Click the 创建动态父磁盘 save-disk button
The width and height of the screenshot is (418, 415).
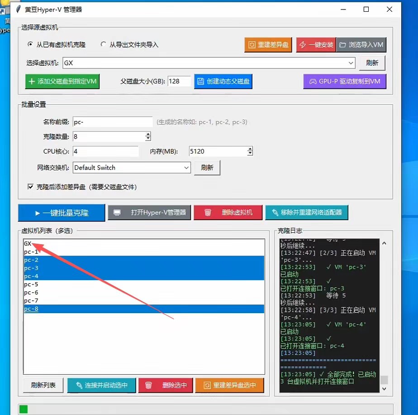point(223,81)
